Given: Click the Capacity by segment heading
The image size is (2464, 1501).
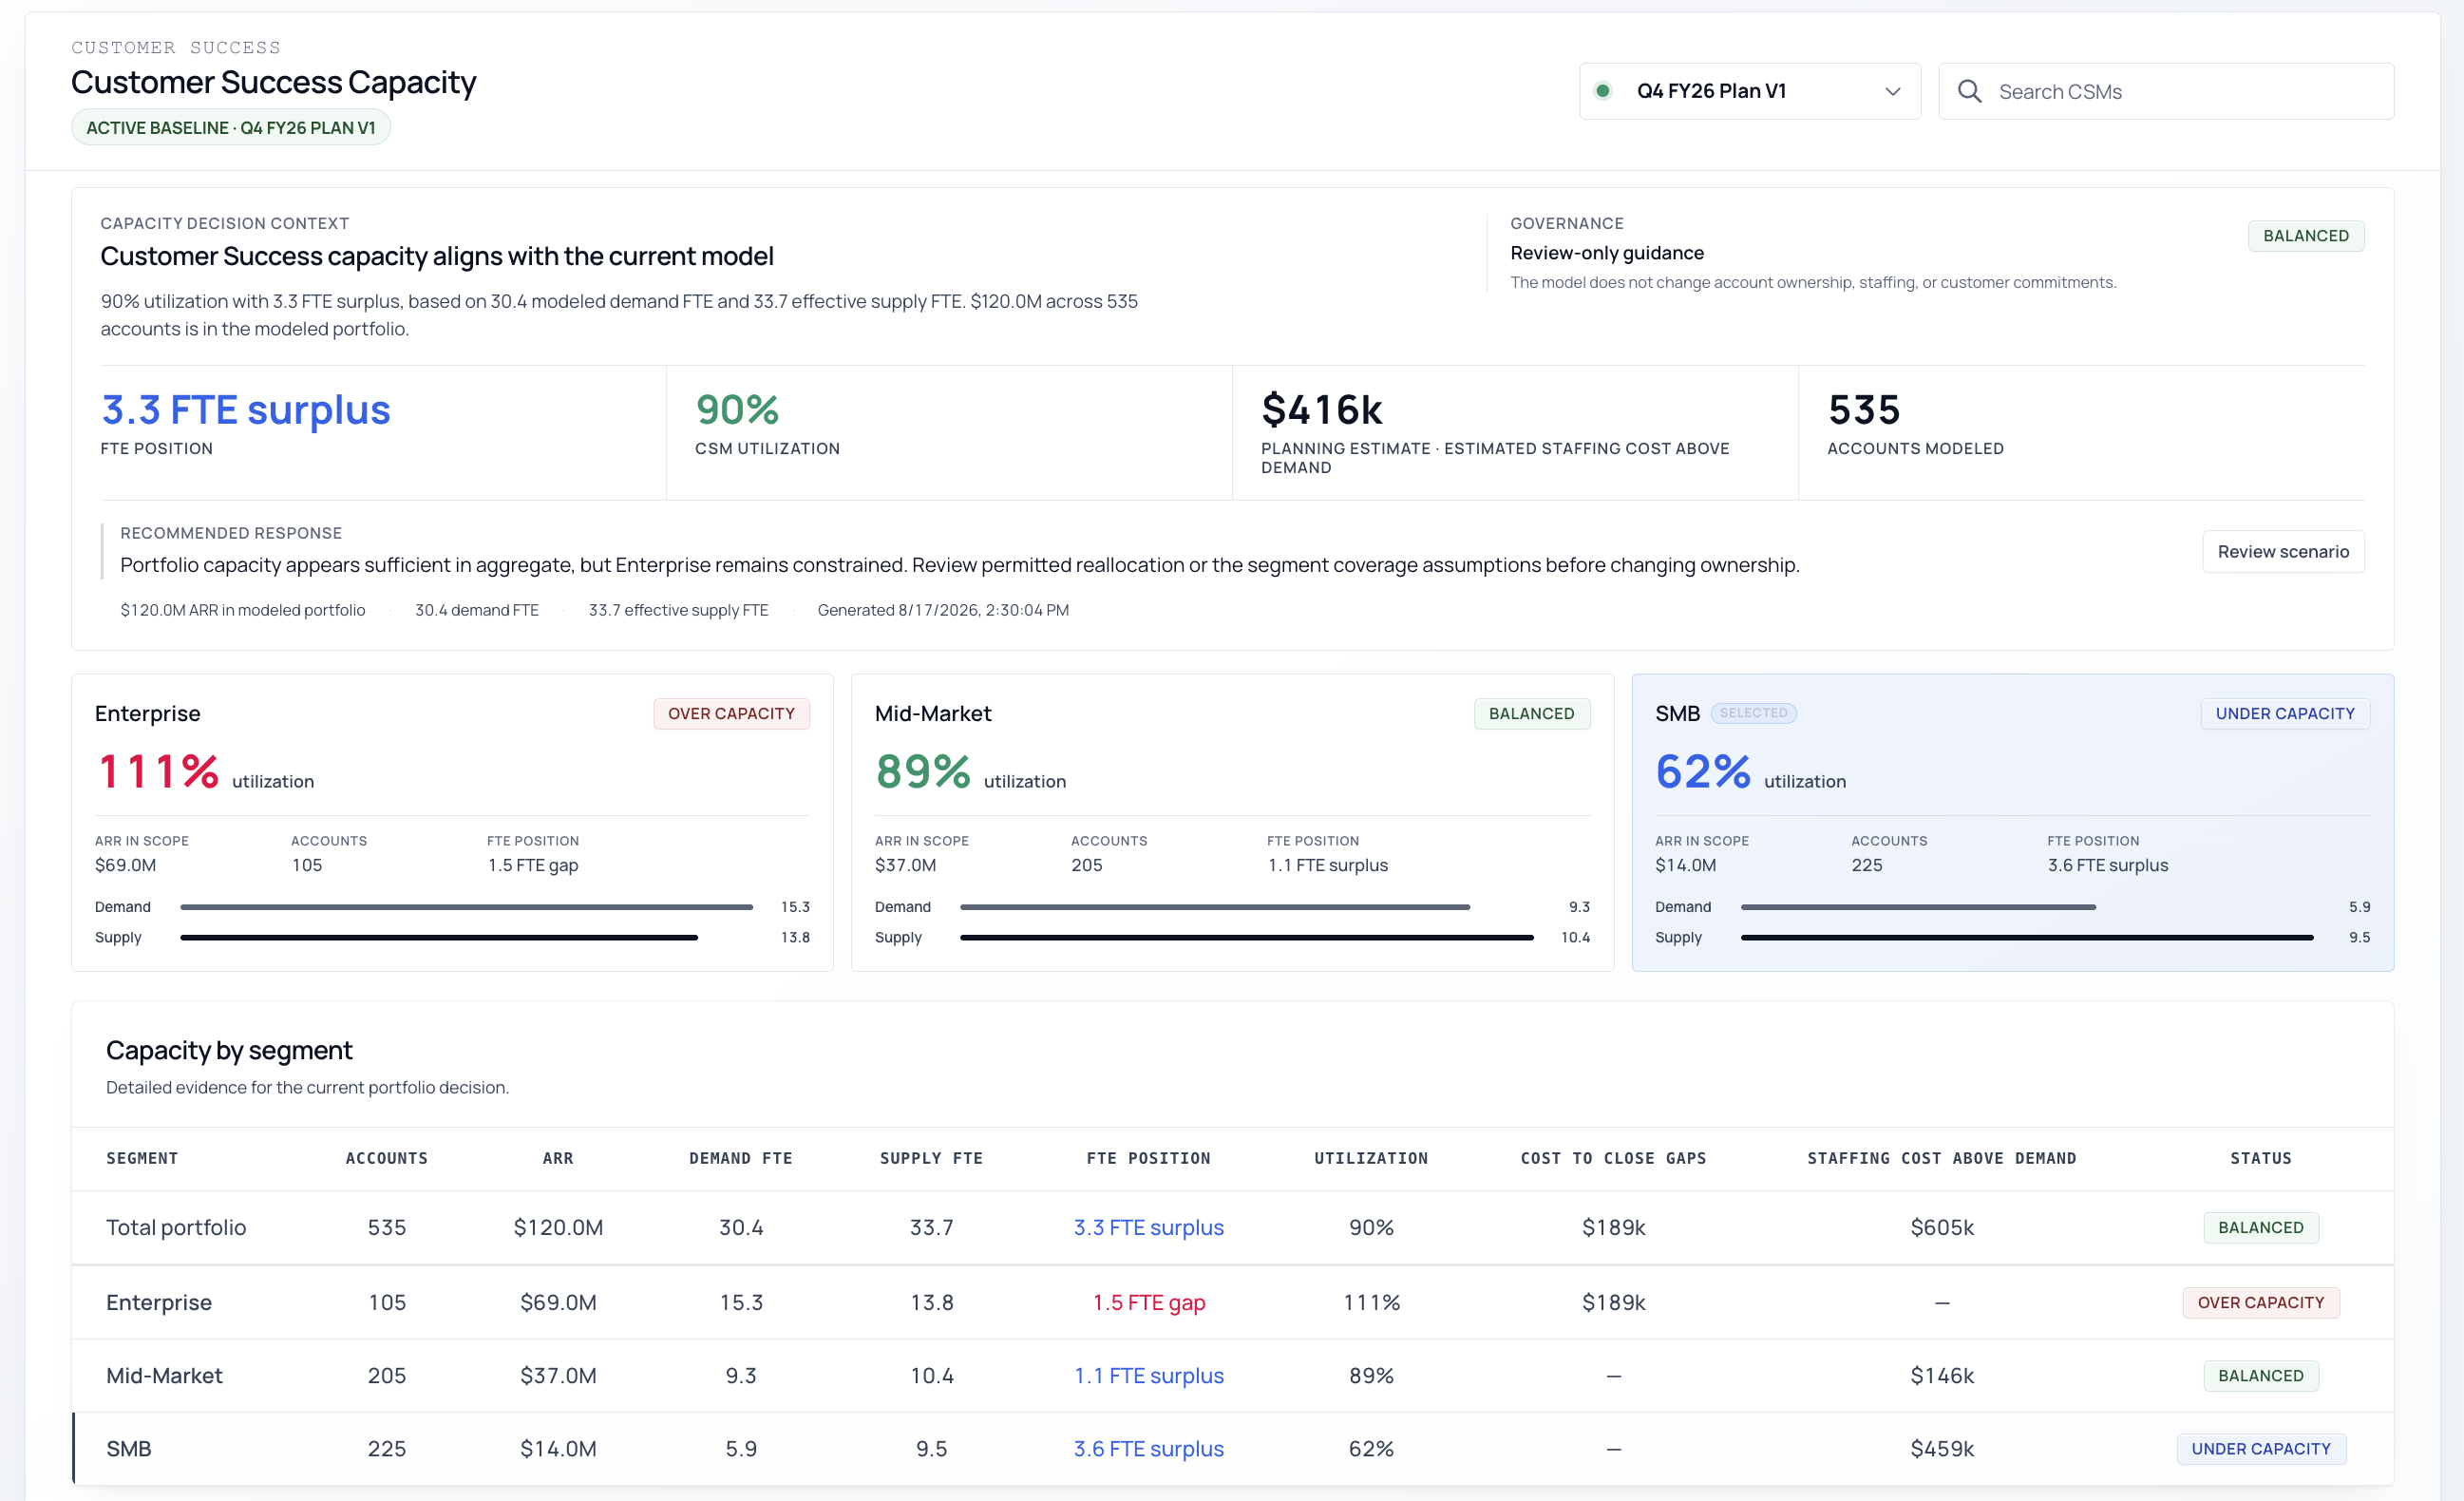Looking at the screenshot, I should pyautogui.click(x=229, y=1050).
